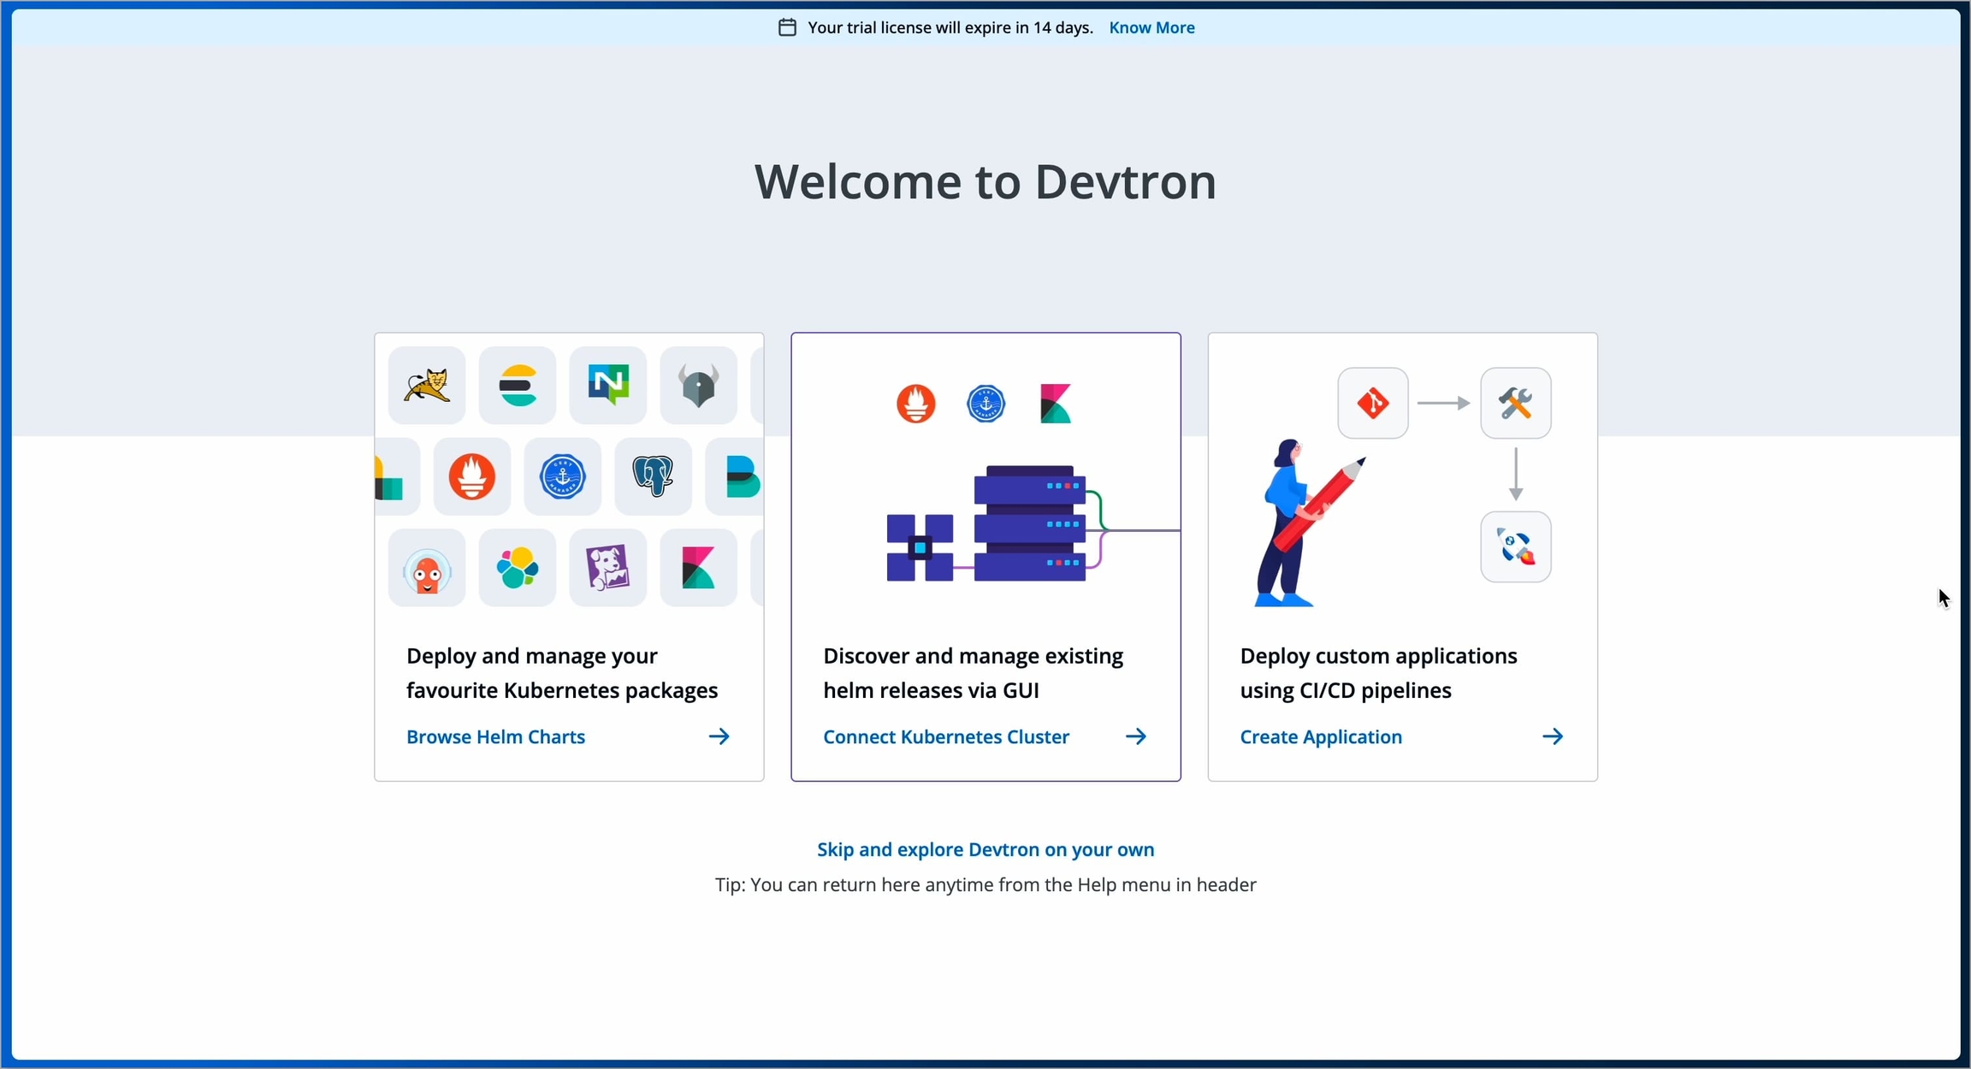Click the Elastic colorful cluster icon
The image size is (1971, 1069).
click(518, 568)
